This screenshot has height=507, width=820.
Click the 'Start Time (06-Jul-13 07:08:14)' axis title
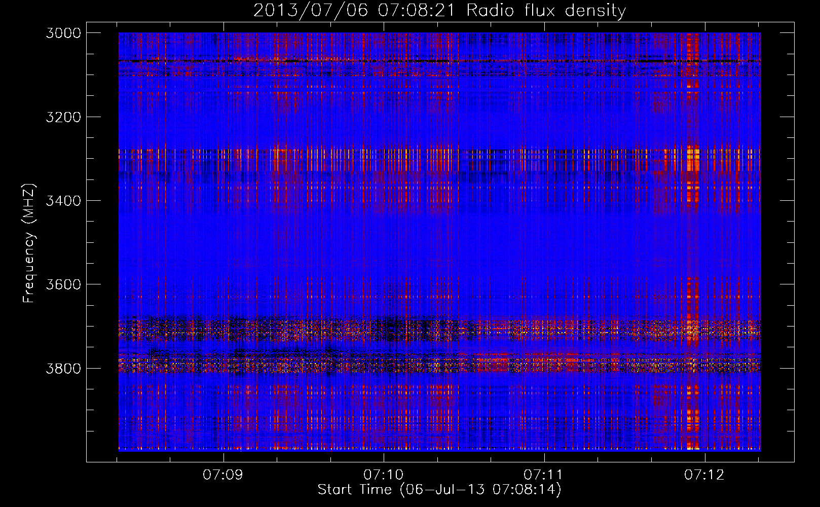[x=439, y=490]
